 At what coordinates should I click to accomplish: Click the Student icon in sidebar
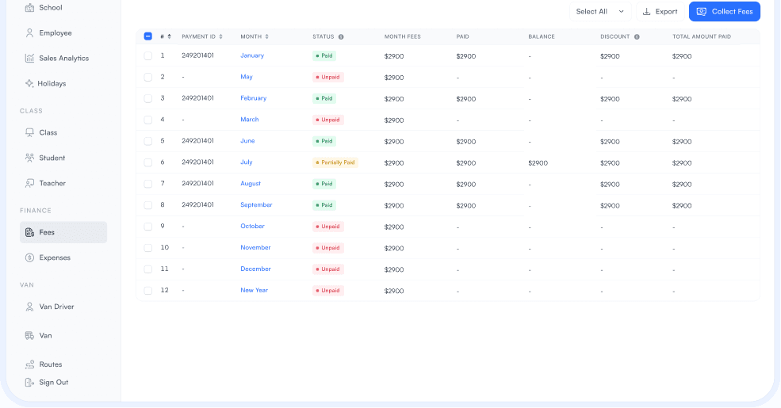[29, 158]
